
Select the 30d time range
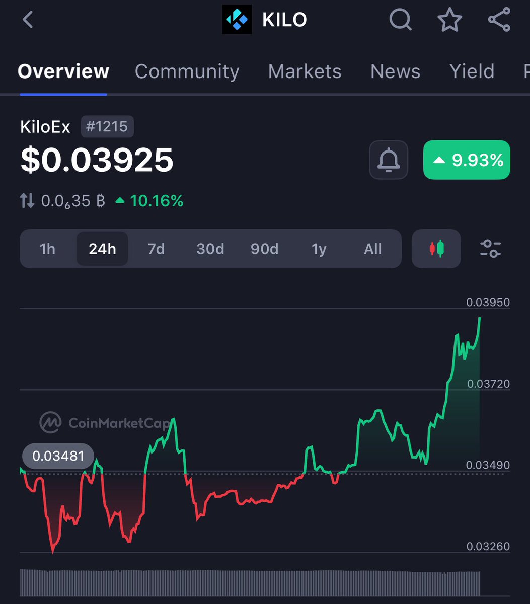coord(210,249)
